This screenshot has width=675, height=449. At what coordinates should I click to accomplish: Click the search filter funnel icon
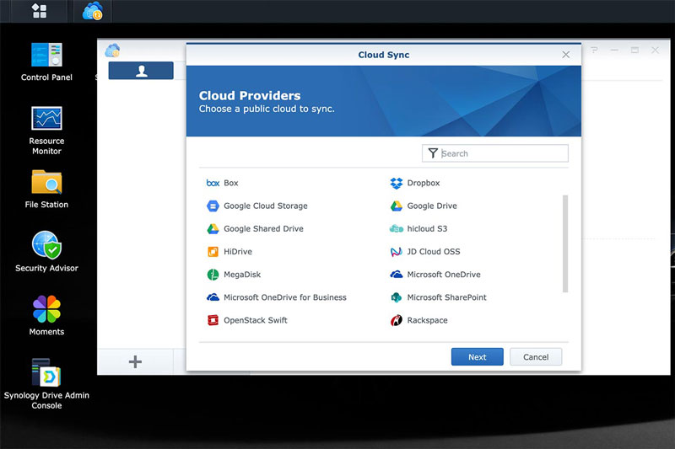[x=433, y=153]
